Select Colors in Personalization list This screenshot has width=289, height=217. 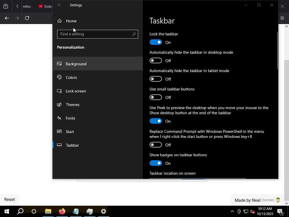(x=98, y=77)
